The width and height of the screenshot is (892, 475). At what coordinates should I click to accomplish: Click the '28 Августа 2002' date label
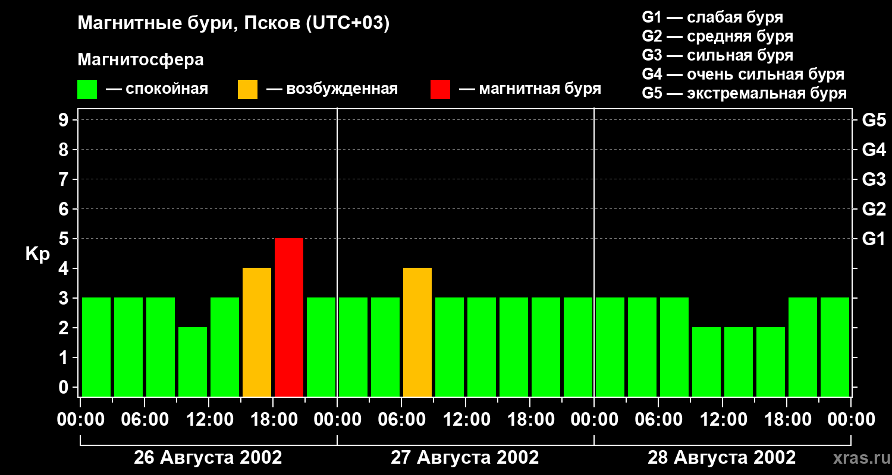pos(721,458)
